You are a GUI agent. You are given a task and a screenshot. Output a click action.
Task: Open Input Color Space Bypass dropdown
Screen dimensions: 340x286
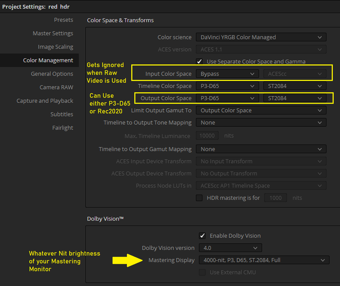tap(227, 74)
